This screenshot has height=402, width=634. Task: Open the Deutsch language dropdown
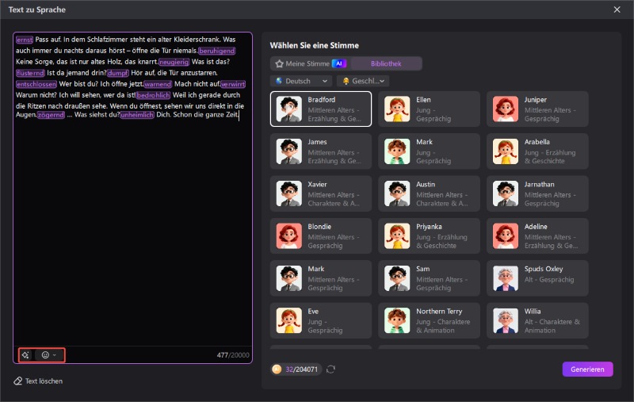point(301,81)
